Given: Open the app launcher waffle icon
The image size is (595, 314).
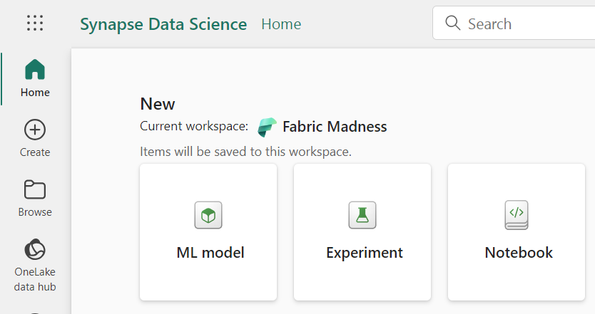Looking at the screenshot, I should click(35, 23).
